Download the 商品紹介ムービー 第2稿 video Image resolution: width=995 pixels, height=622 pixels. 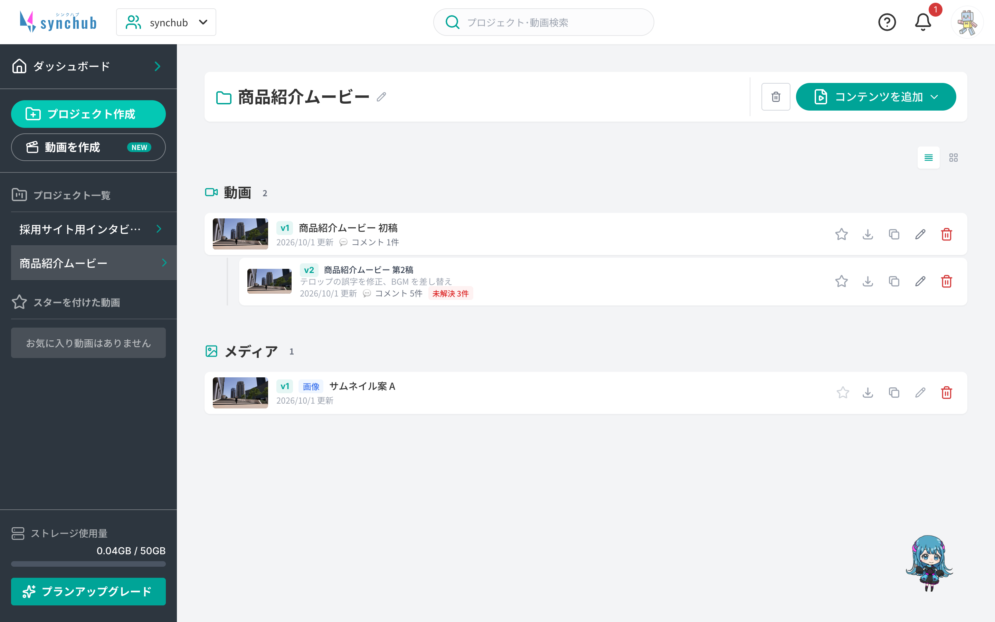point(868,281)
